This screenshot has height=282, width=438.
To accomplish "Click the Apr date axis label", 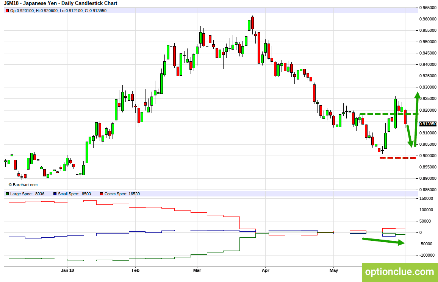I will [x=266, y=270].
